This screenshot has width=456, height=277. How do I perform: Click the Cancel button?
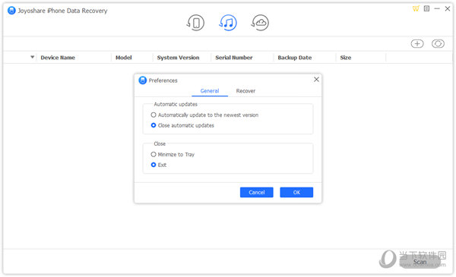(257, 192)
